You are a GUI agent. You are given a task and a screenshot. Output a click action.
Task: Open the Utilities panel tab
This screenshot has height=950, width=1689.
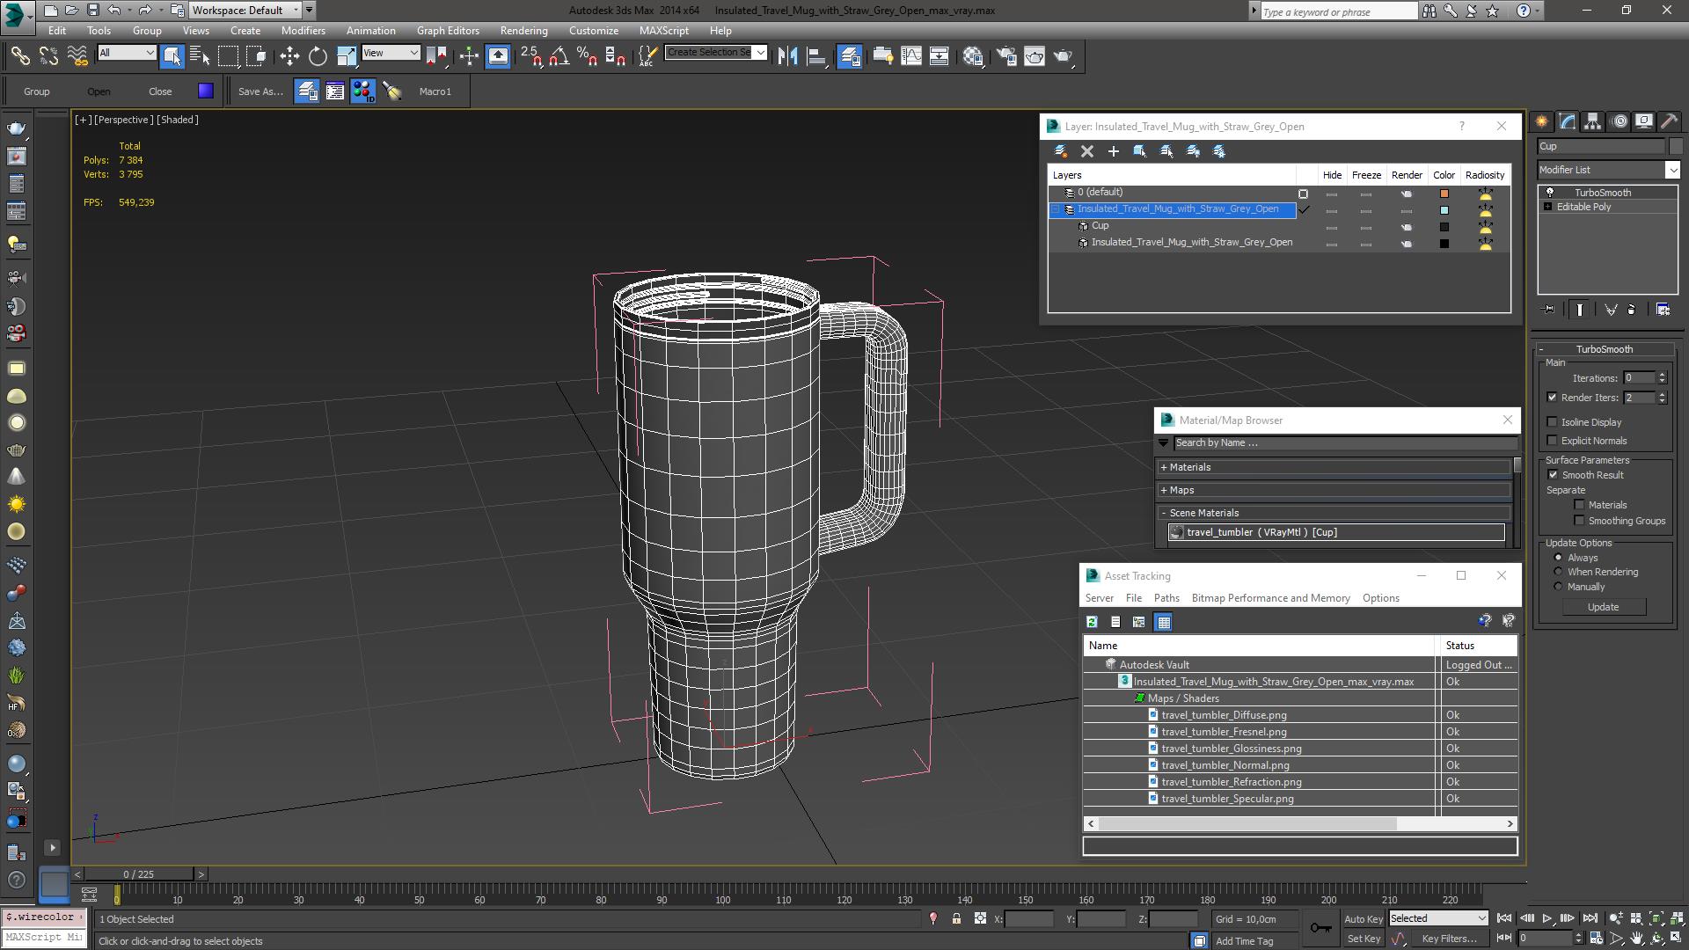pos(1669,121)
